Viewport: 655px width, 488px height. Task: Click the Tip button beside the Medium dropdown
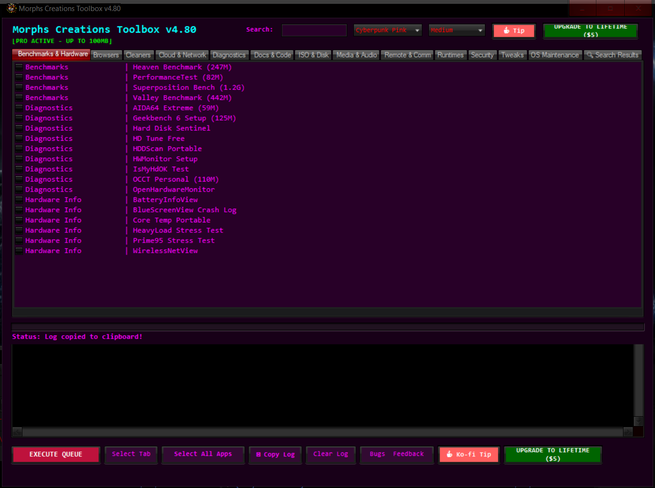[x=514, y=31]
